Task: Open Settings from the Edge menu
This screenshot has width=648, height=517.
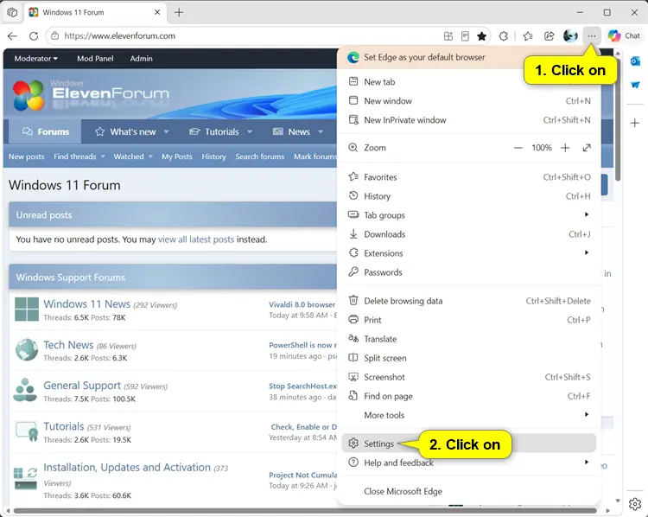Action: 469,444
